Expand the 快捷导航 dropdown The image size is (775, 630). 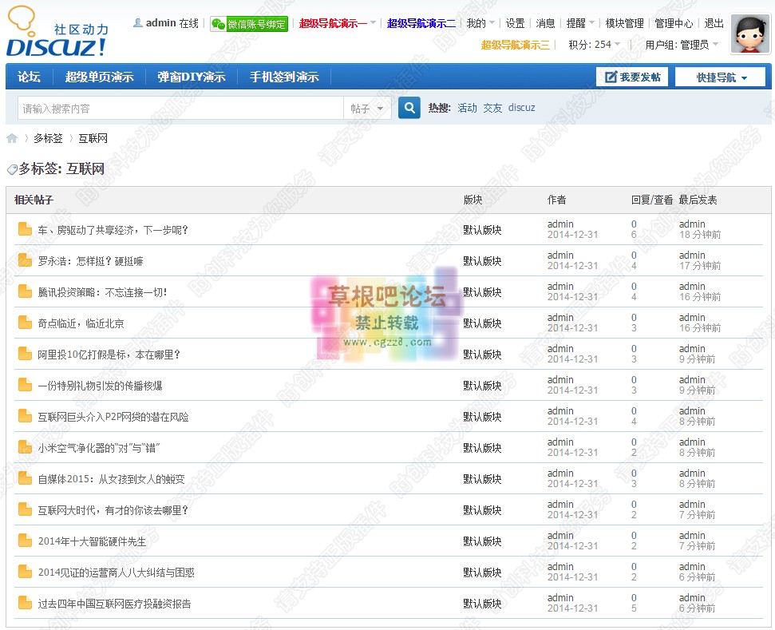click(x=719, y=76)
